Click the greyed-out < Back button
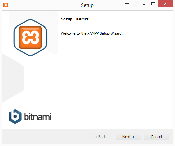The image size is (175, 146). tap(100, 137)
